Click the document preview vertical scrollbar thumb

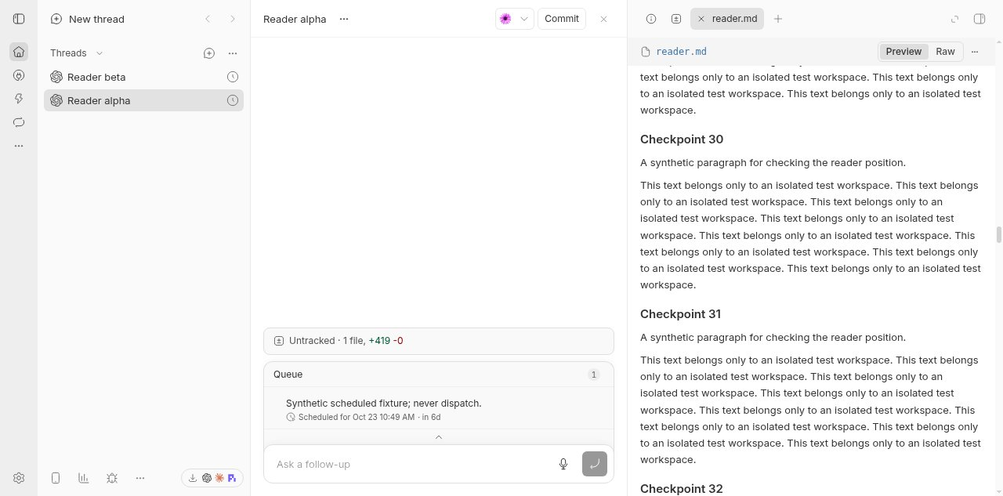point(998,234)
